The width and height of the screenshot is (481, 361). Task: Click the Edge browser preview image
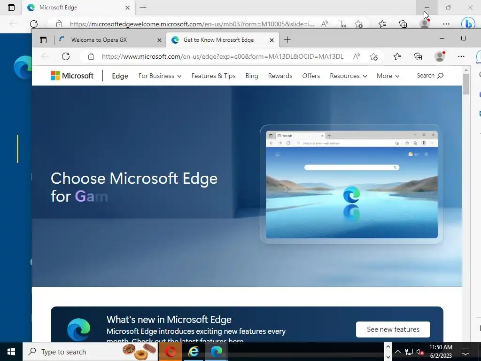pos(351,184)
